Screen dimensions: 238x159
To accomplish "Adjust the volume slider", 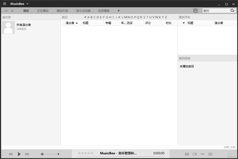I will point(52,154).
